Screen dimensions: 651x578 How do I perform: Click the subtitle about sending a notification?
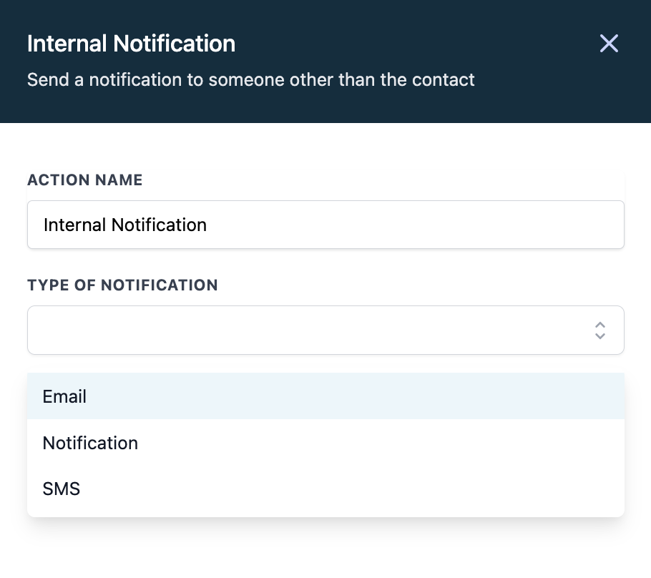tap(250, 79)
